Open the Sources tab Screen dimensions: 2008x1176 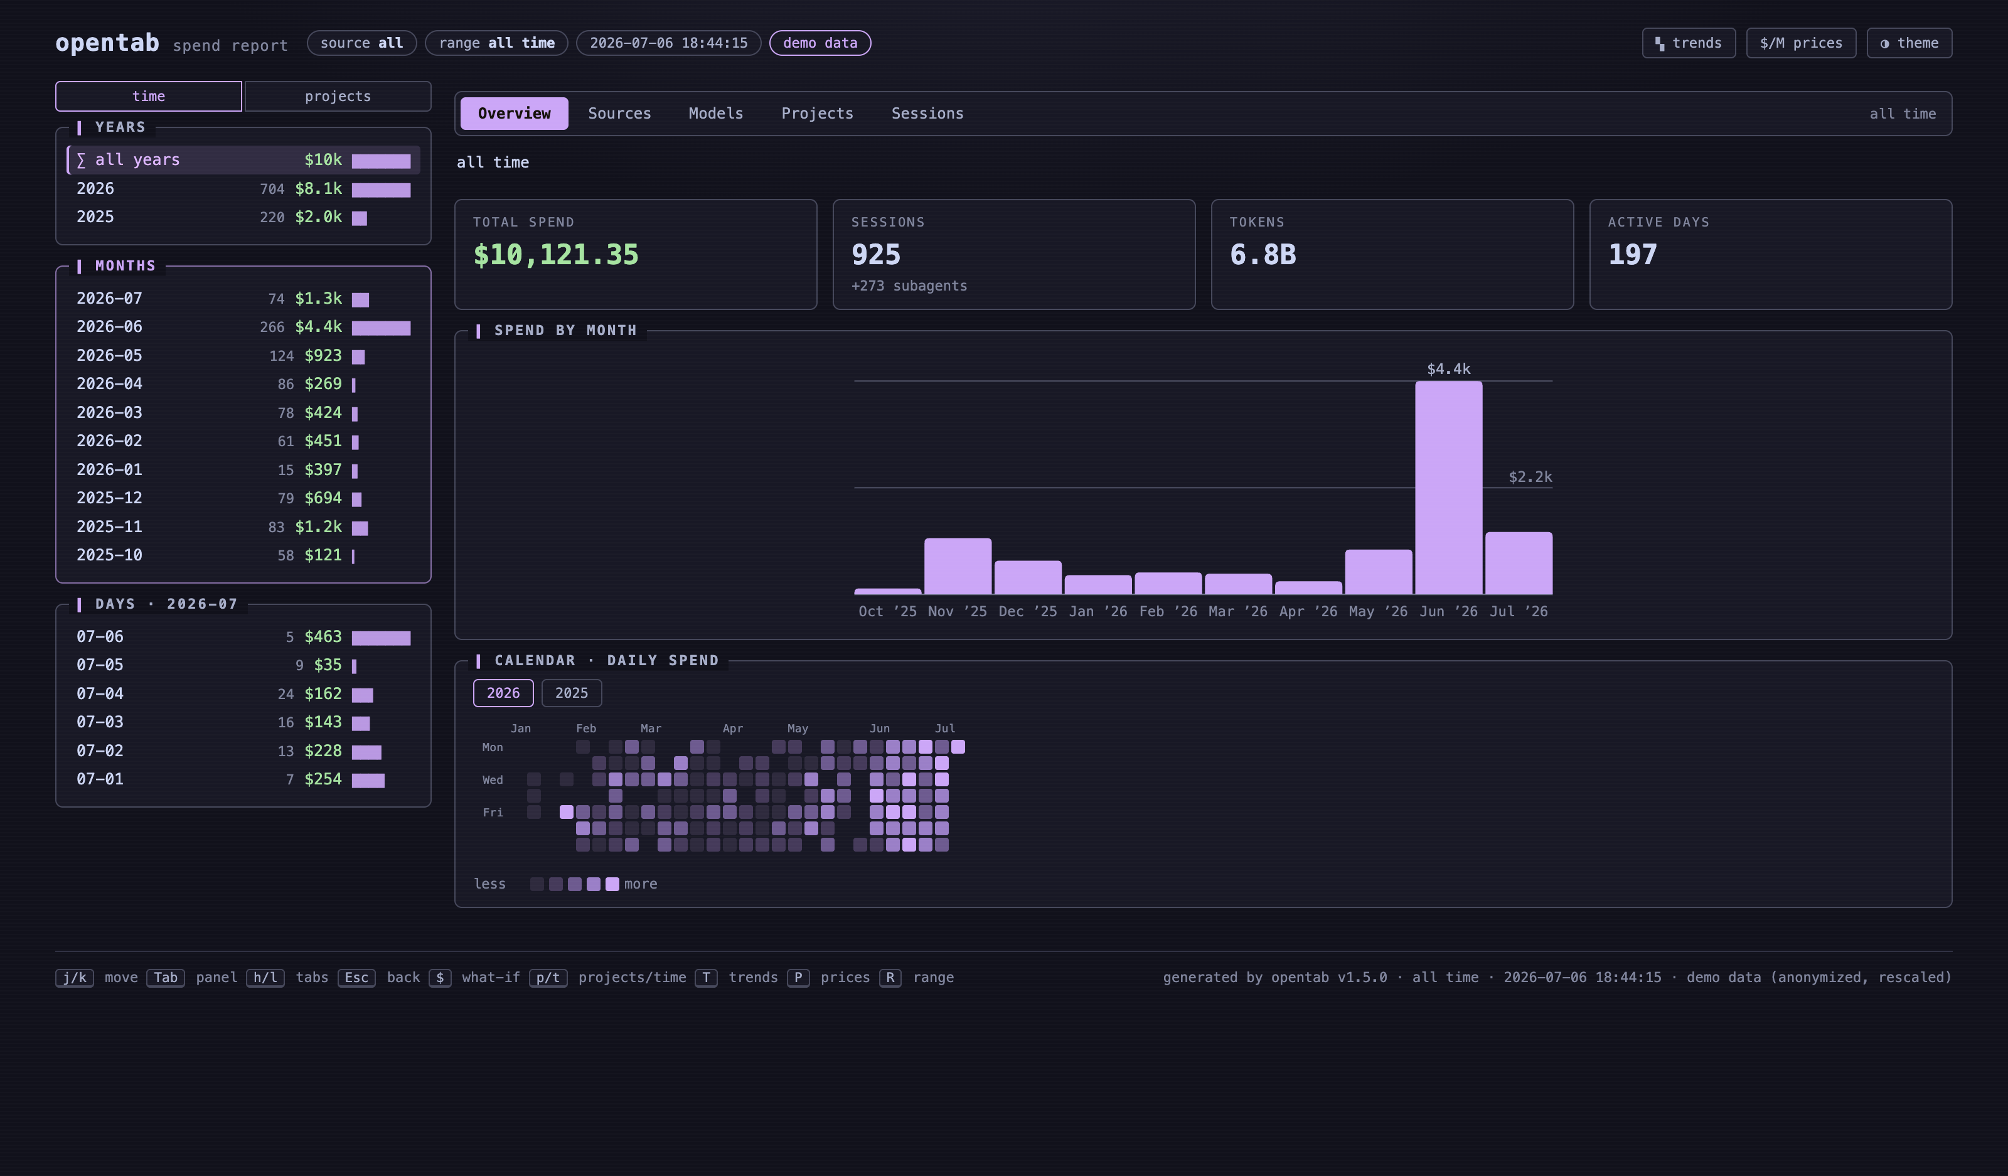[619, 114]
